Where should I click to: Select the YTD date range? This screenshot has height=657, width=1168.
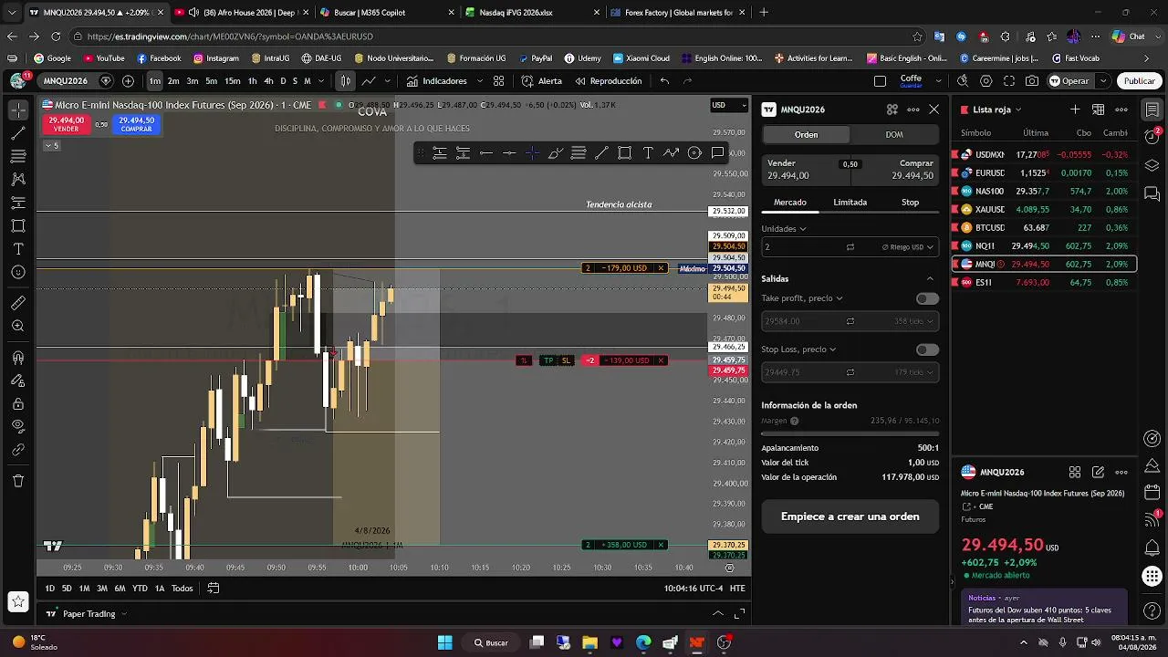point(140,589)
